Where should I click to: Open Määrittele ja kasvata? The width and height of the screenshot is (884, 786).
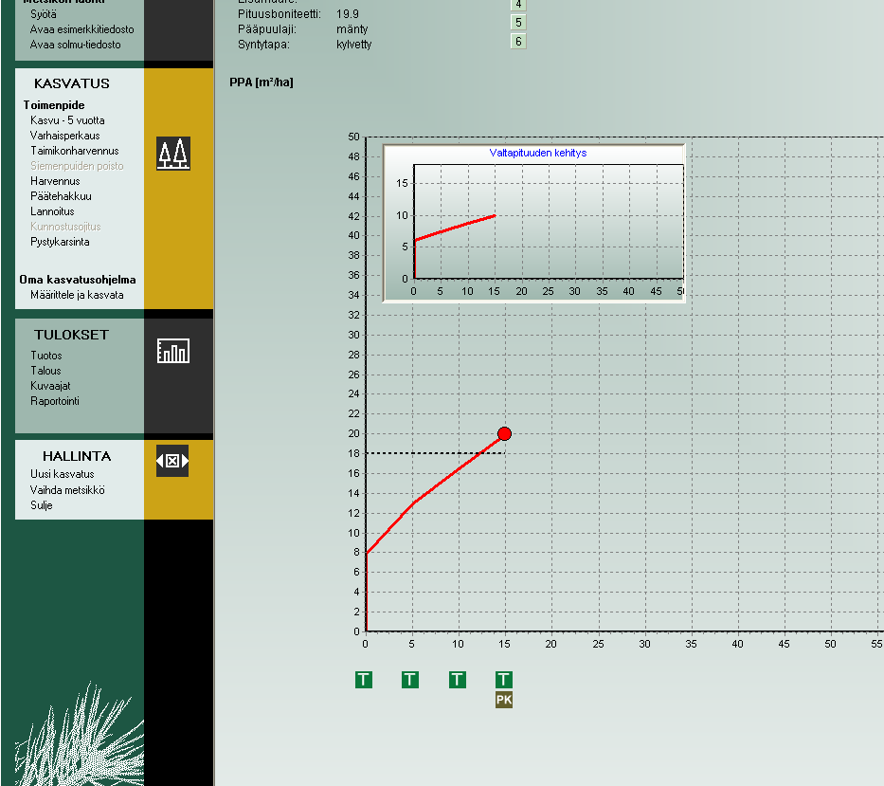pyautogui.click(x=77, y=295)
